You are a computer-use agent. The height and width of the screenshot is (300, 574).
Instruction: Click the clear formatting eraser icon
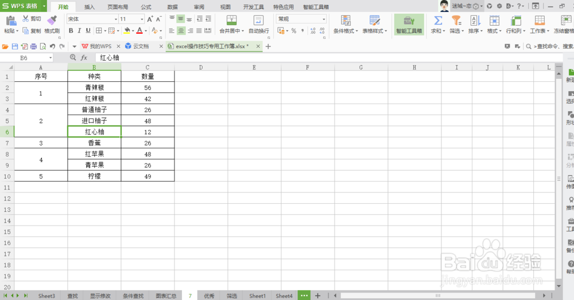(155, 31)
